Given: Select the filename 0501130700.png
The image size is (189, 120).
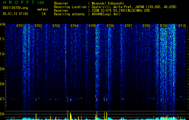Looking at the screenshot, I should coord(15,8).
